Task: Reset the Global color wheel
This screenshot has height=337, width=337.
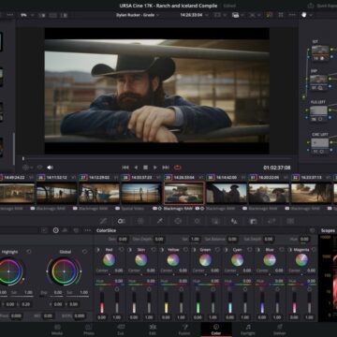Action: point(84,252)
